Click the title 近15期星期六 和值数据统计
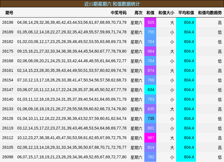This screenshot has height=162, width=224. 112,4
